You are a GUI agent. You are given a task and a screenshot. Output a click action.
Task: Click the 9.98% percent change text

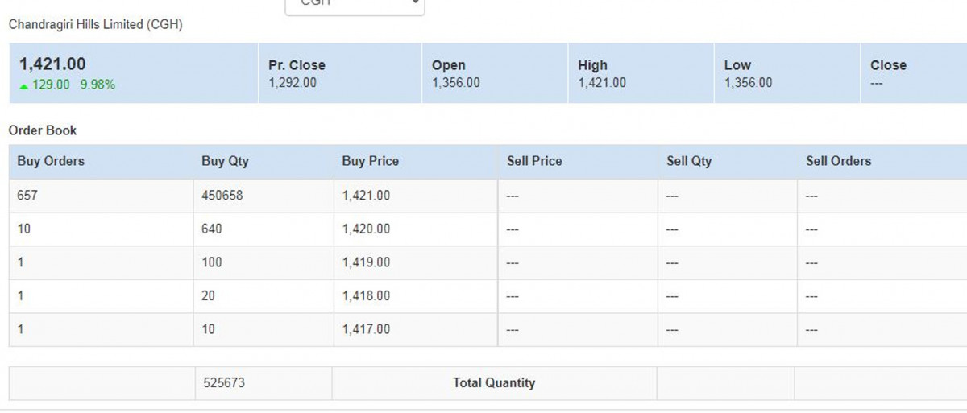[x=98, y=85]
